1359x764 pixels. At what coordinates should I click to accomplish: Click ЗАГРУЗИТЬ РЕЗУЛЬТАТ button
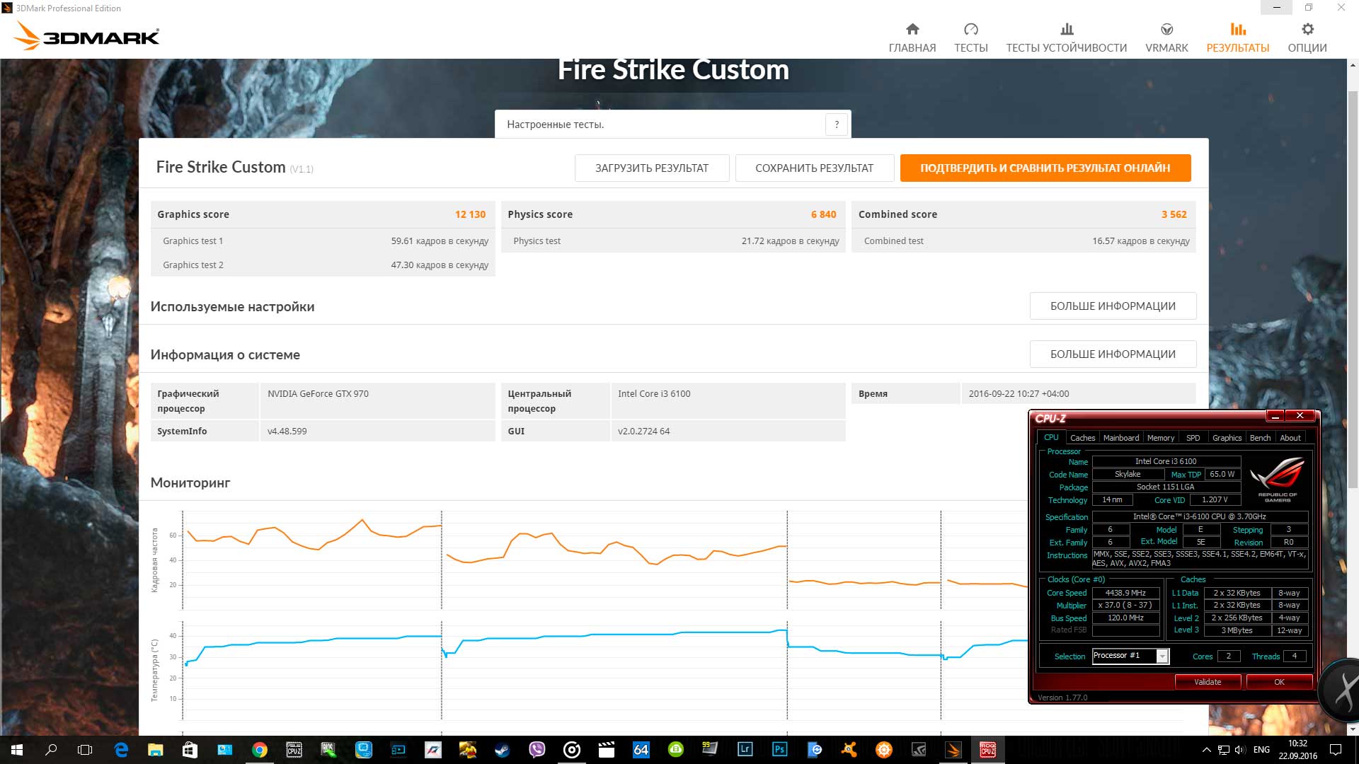point(651,168)
